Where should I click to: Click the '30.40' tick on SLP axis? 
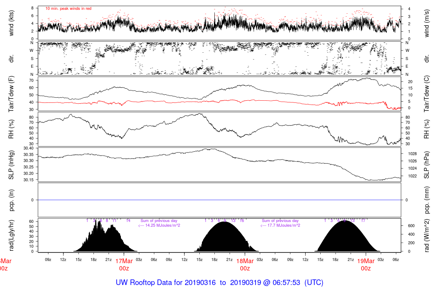pos(29,148)
